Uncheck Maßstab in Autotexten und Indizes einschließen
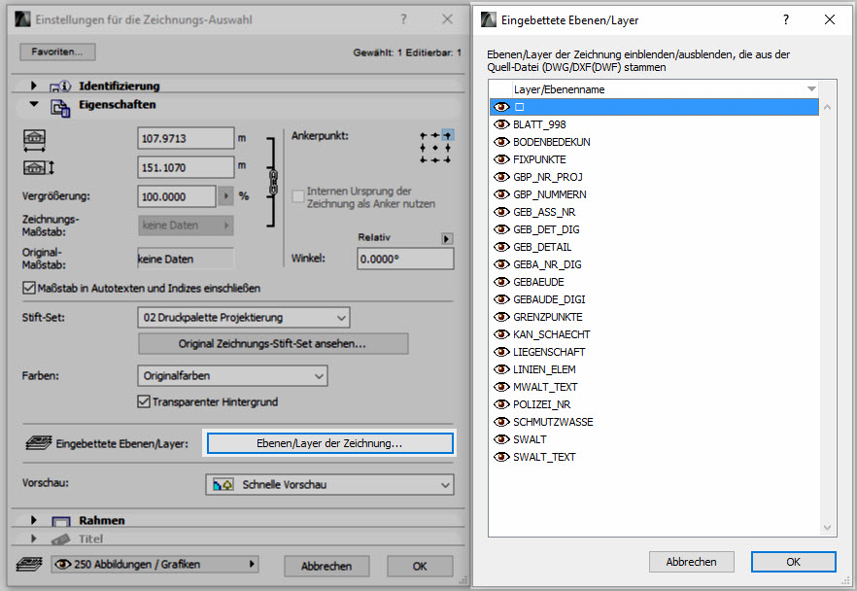Screen dimensions: 857x591 [x=29, y=288]
